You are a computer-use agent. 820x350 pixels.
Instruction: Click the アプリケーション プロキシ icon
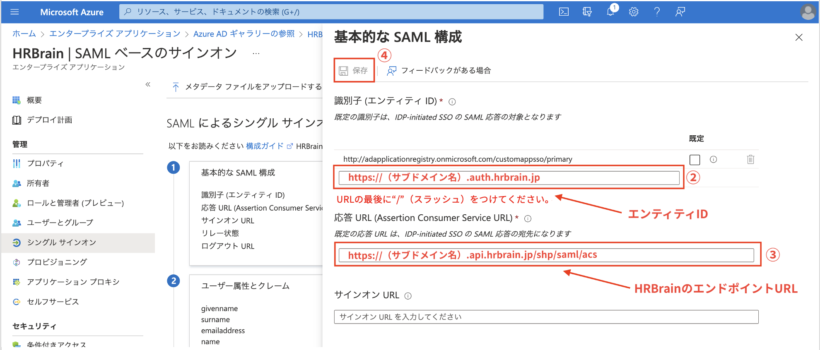pos(17,282)
